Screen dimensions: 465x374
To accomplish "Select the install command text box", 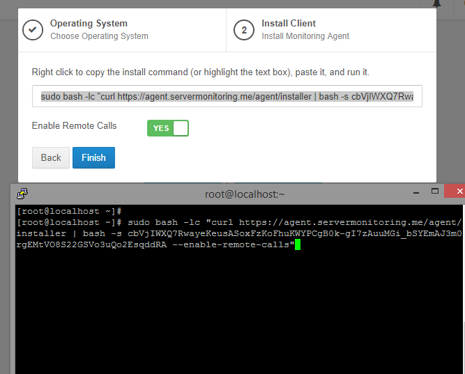I will tap(227, 96).
